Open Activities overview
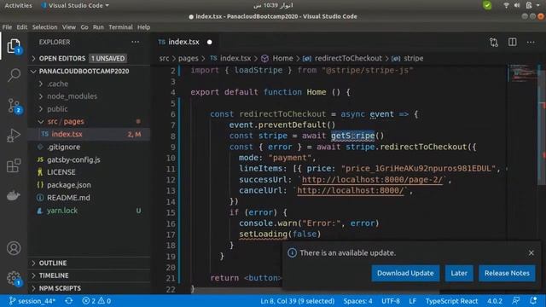 pyautogui.click(x=18, y=6)
